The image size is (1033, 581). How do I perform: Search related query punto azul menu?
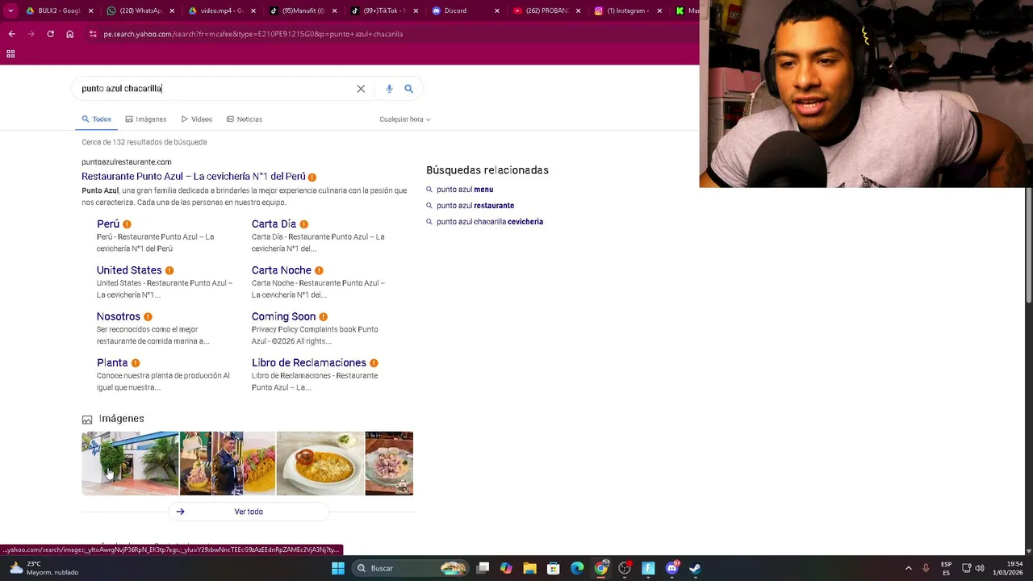tap(465, 190)
